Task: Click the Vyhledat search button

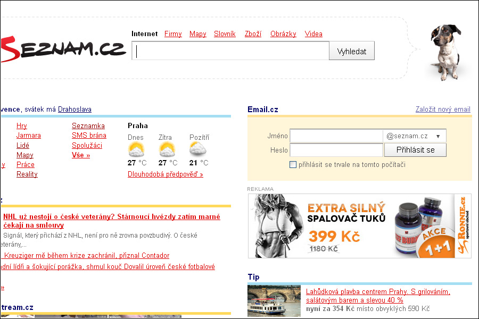Action: pyautogui.click(x=352, y=51)
